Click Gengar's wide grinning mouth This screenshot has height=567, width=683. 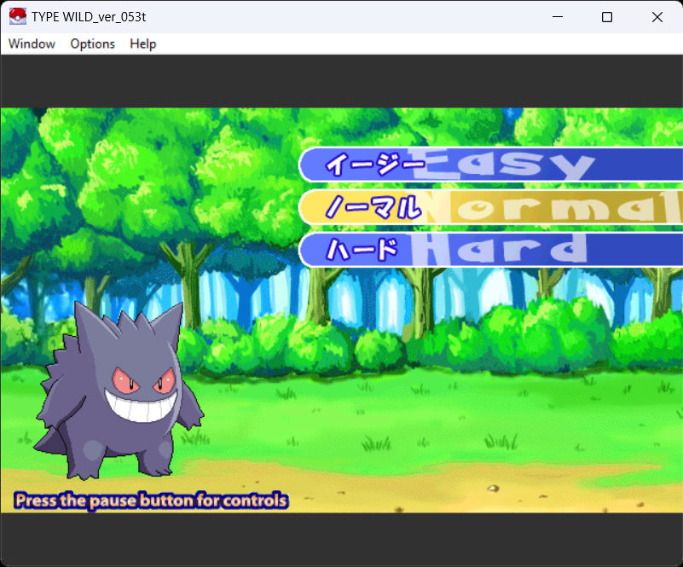[141, 409]
